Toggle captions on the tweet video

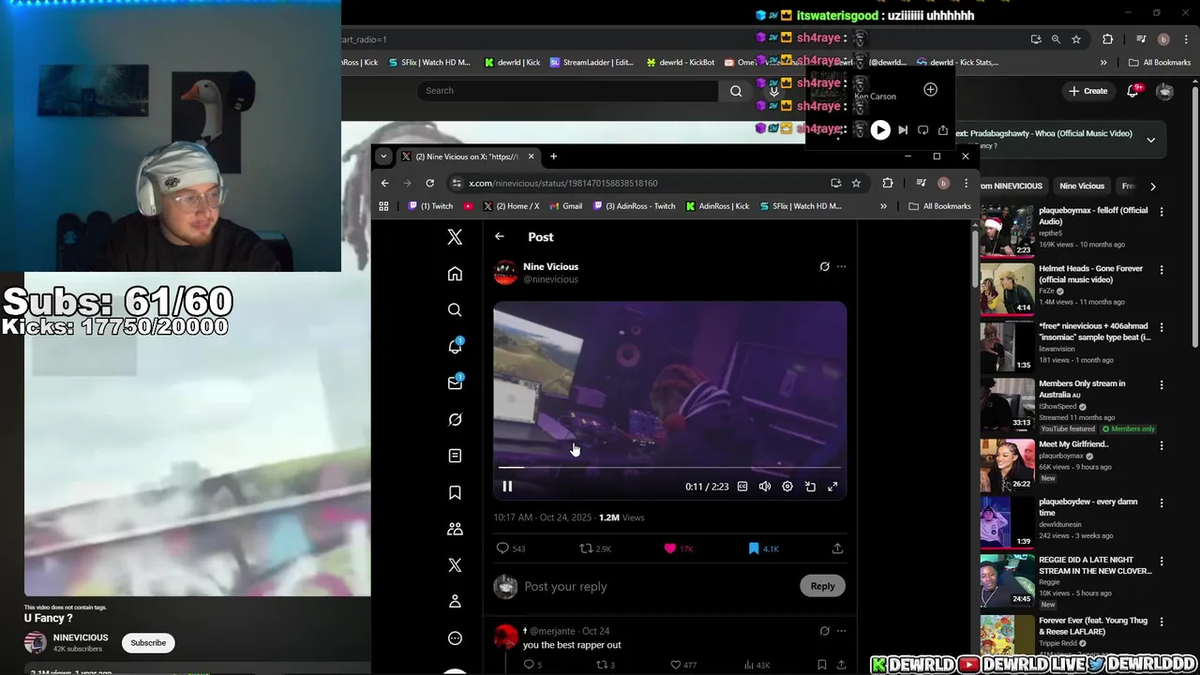pyautogui.click(x=742, y=487)
